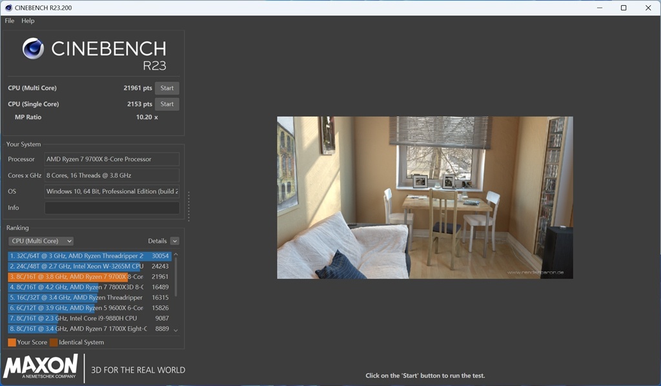This screenshot has height=386, width=661.
Task: Click the Cinebench title bar app icon
Action: click(x=8, y=8)
